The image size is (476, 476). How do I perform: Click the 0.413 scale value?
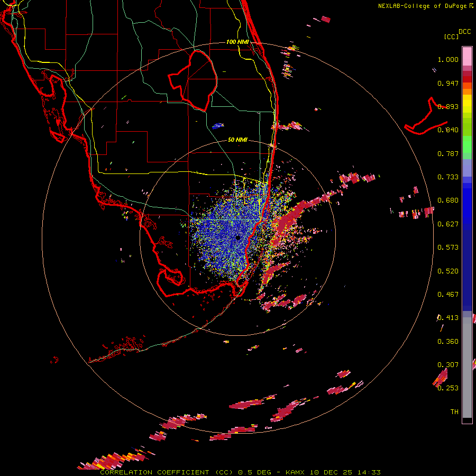pos(448,318)
